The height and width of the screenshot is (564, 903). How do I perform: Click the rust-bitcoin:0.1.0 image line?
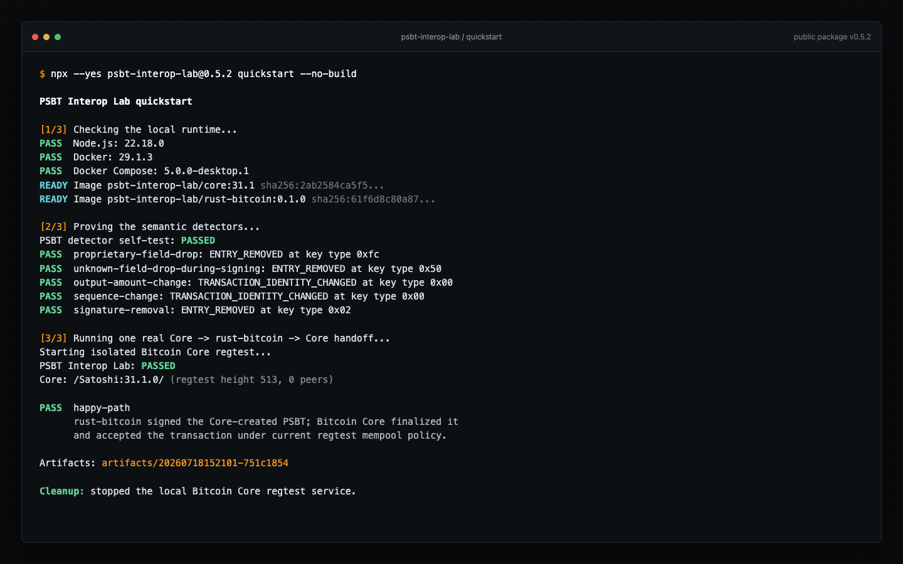click(x=237, y=199)
